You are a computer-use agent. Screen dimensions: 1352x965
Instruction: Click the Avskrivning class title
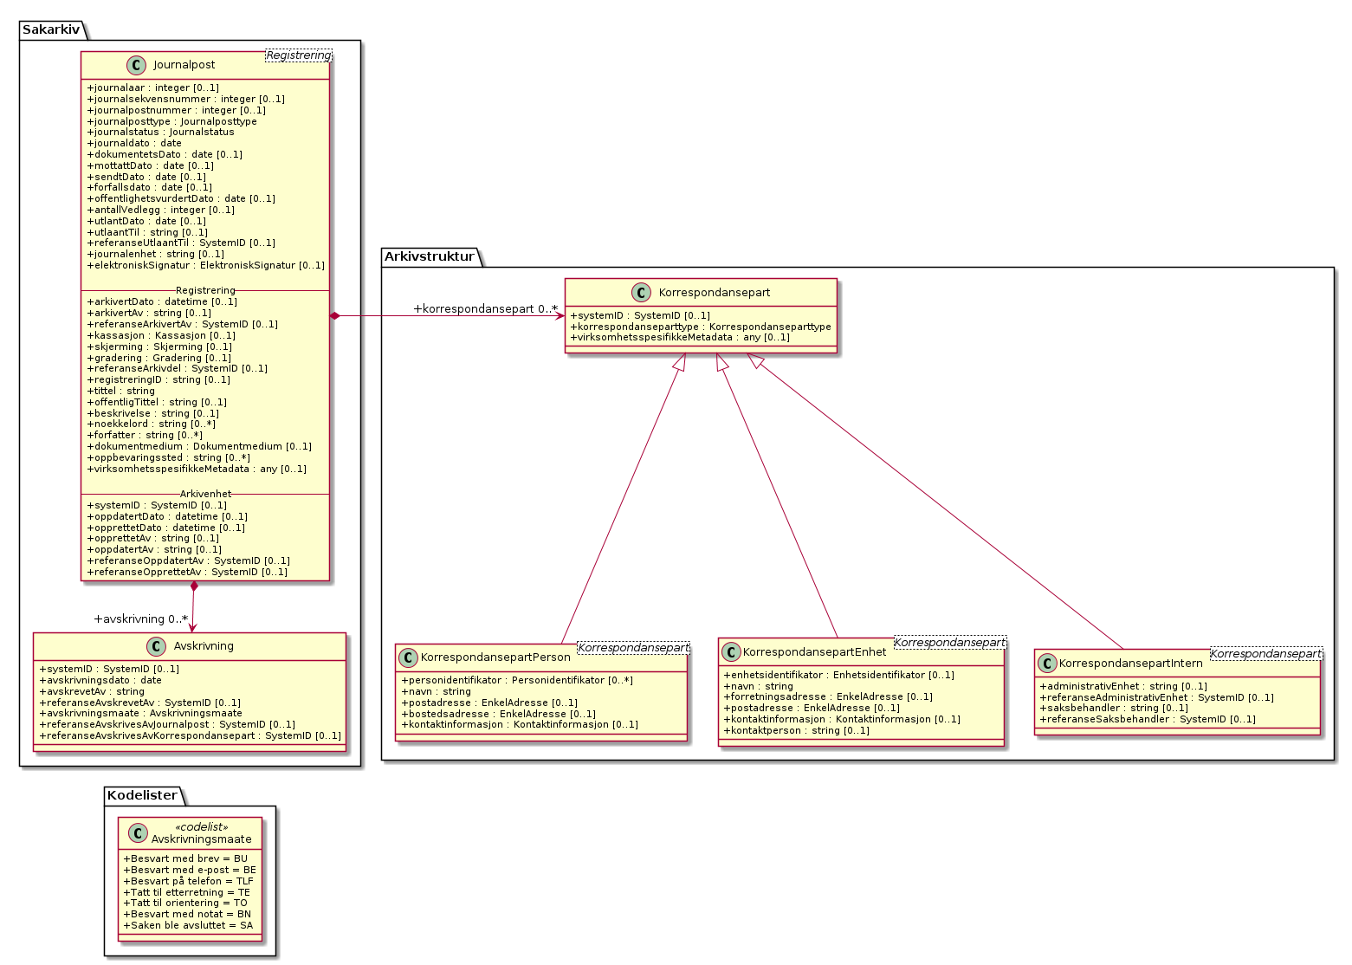[204, 646]
